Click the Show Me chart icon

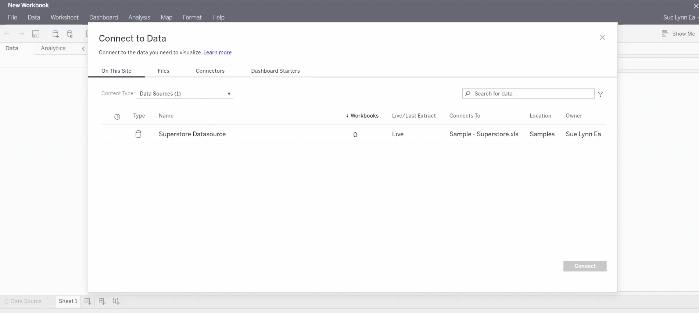tap(665, 34)
